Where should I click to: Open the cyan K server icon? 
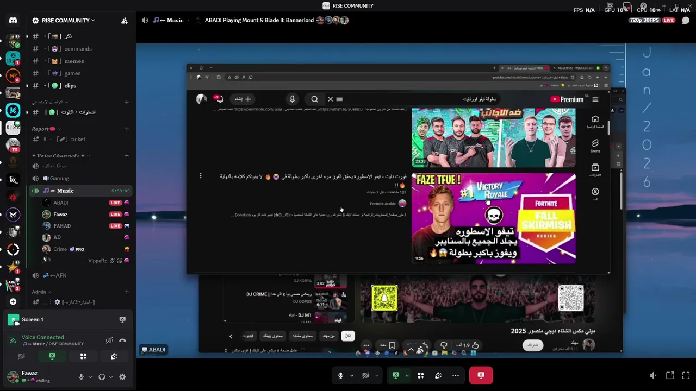point(13,110)
